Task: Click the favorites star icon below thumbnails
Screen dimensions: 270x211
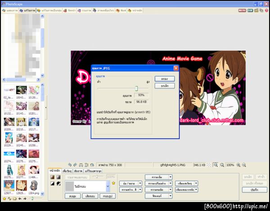Action: [x=4, y=198]
